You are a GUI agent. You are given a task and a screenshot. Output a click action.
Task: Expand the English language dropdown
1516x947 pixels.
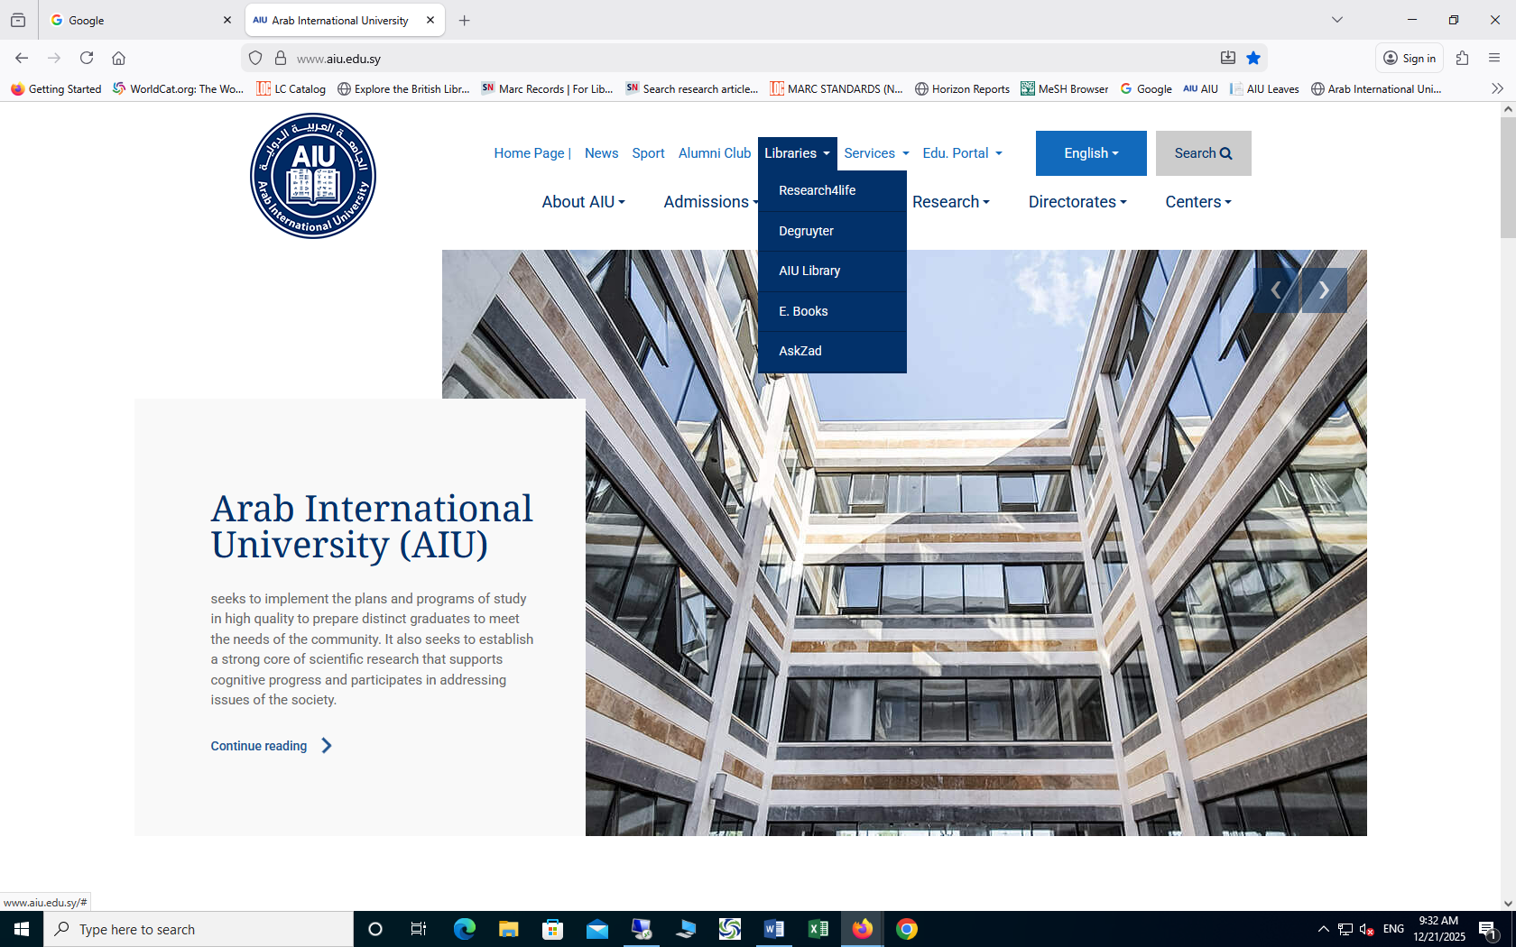tap(1090, 153)
